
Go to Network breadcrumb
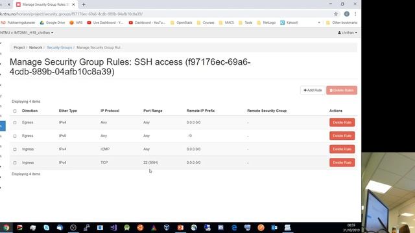pos(36,47)
